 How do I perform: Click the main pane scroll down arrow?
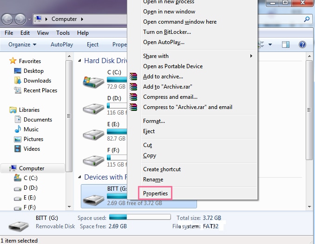point(309,207)
